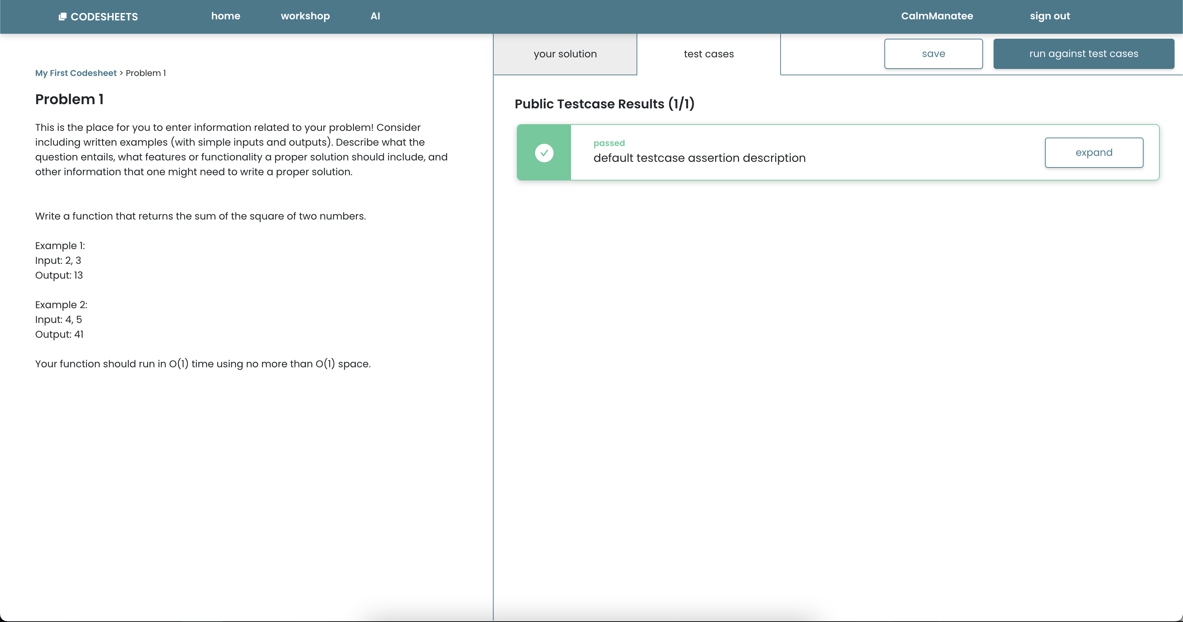Open the AI nav item

click(375, 16)
